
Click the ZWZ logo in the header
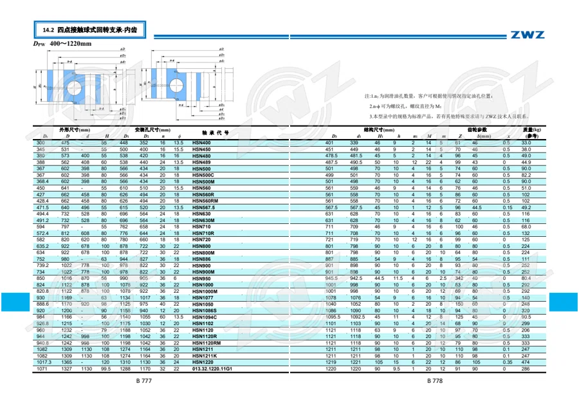[528, 35]
